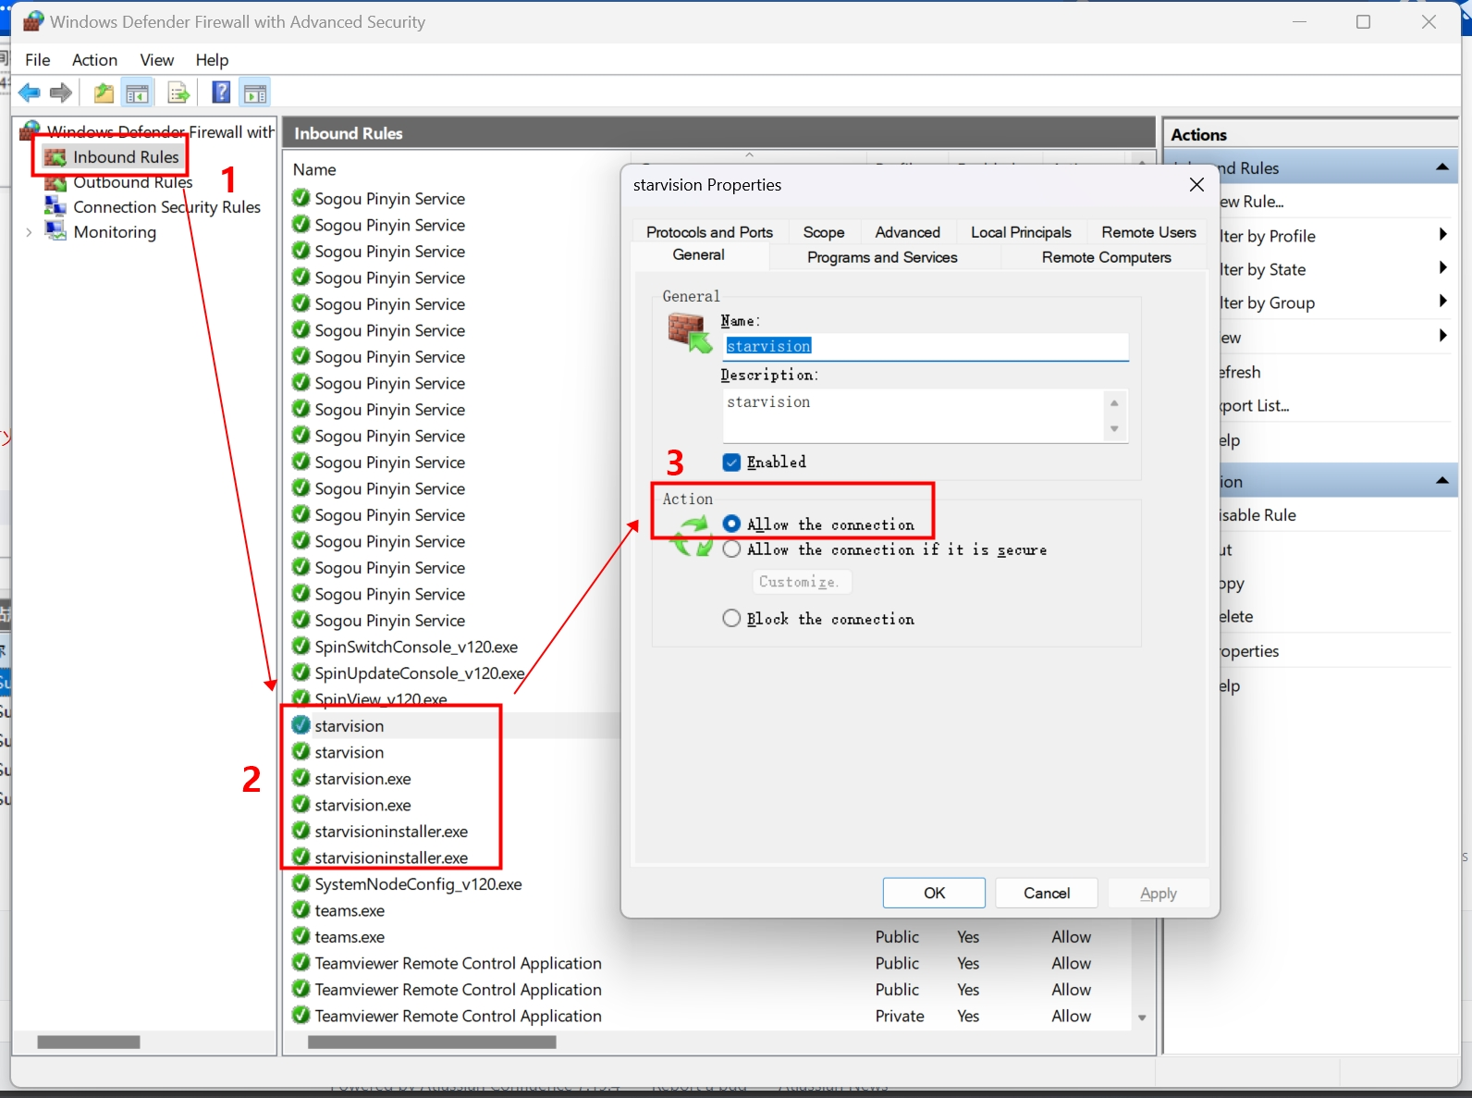
Task: Click the Cancel button
Action: [x=1047, y=893]
